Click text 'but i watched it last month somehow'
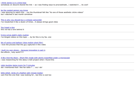The width and height of the screenshot is (135, 101). click(16, 14)
